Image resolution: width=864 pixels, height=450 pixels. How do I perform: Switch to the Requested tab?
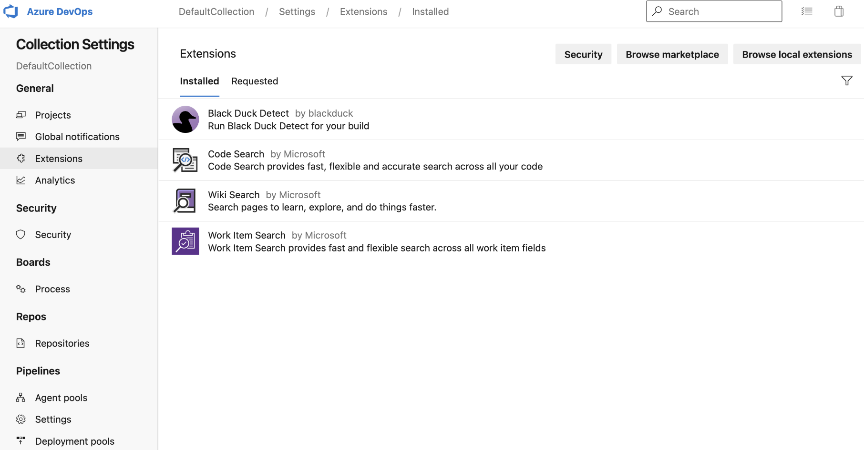[x=255, y=81]
